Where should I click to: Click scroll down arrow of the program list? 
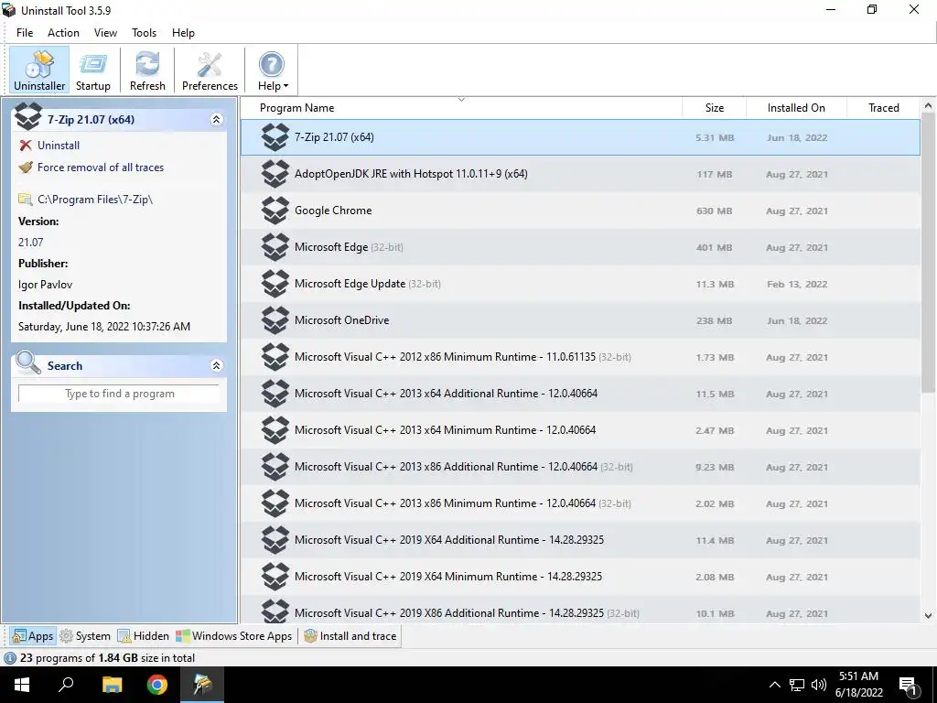click(928, 616)
